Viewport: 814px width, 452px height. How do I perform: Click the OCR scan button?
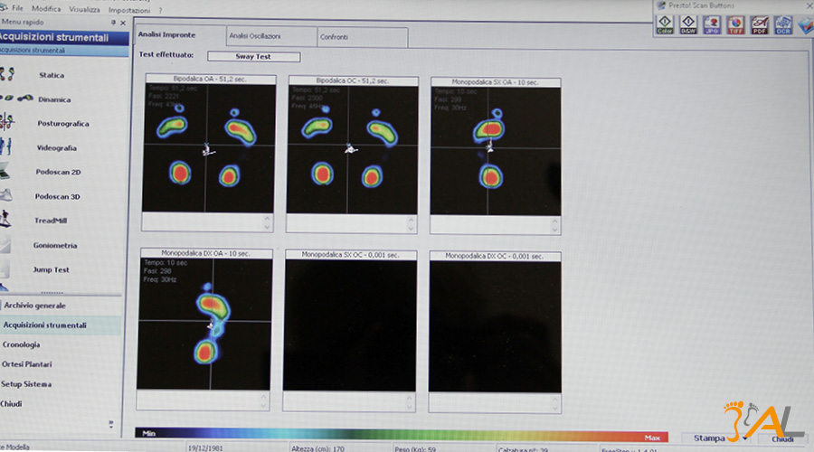[783, 25]
